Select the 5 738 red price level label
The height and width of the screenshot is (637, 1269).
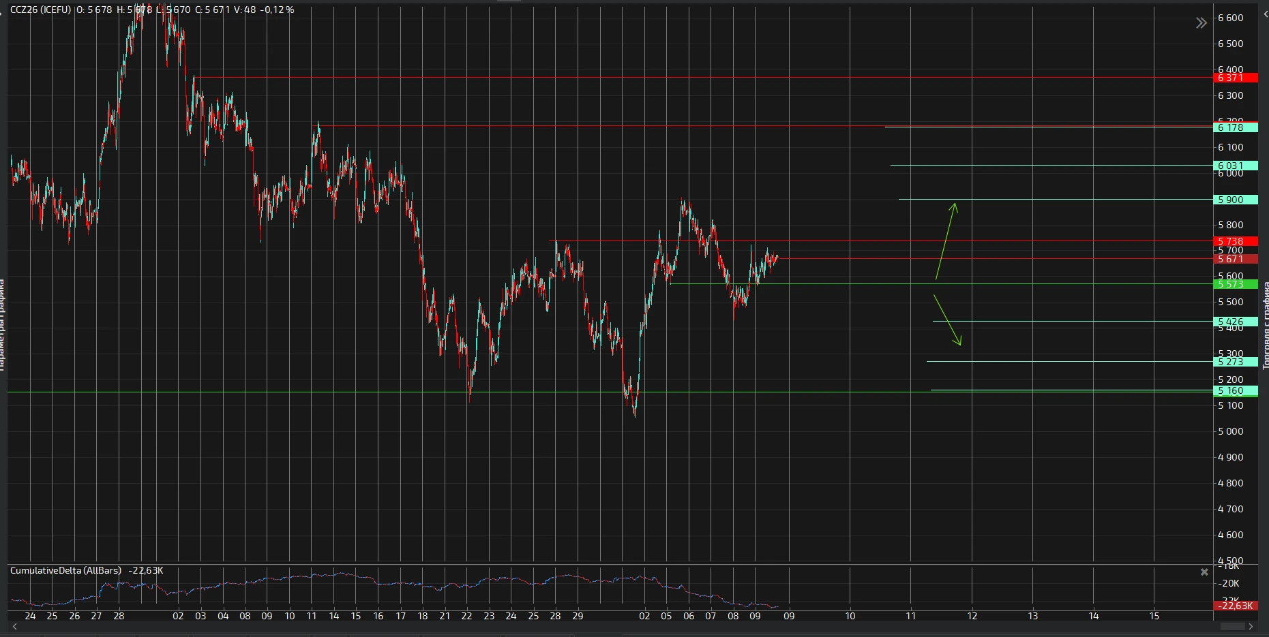(x=1237, y=241)
